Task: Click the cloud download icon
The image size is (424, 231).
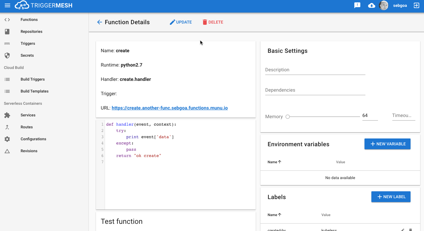Action: [x=372, y=5]
